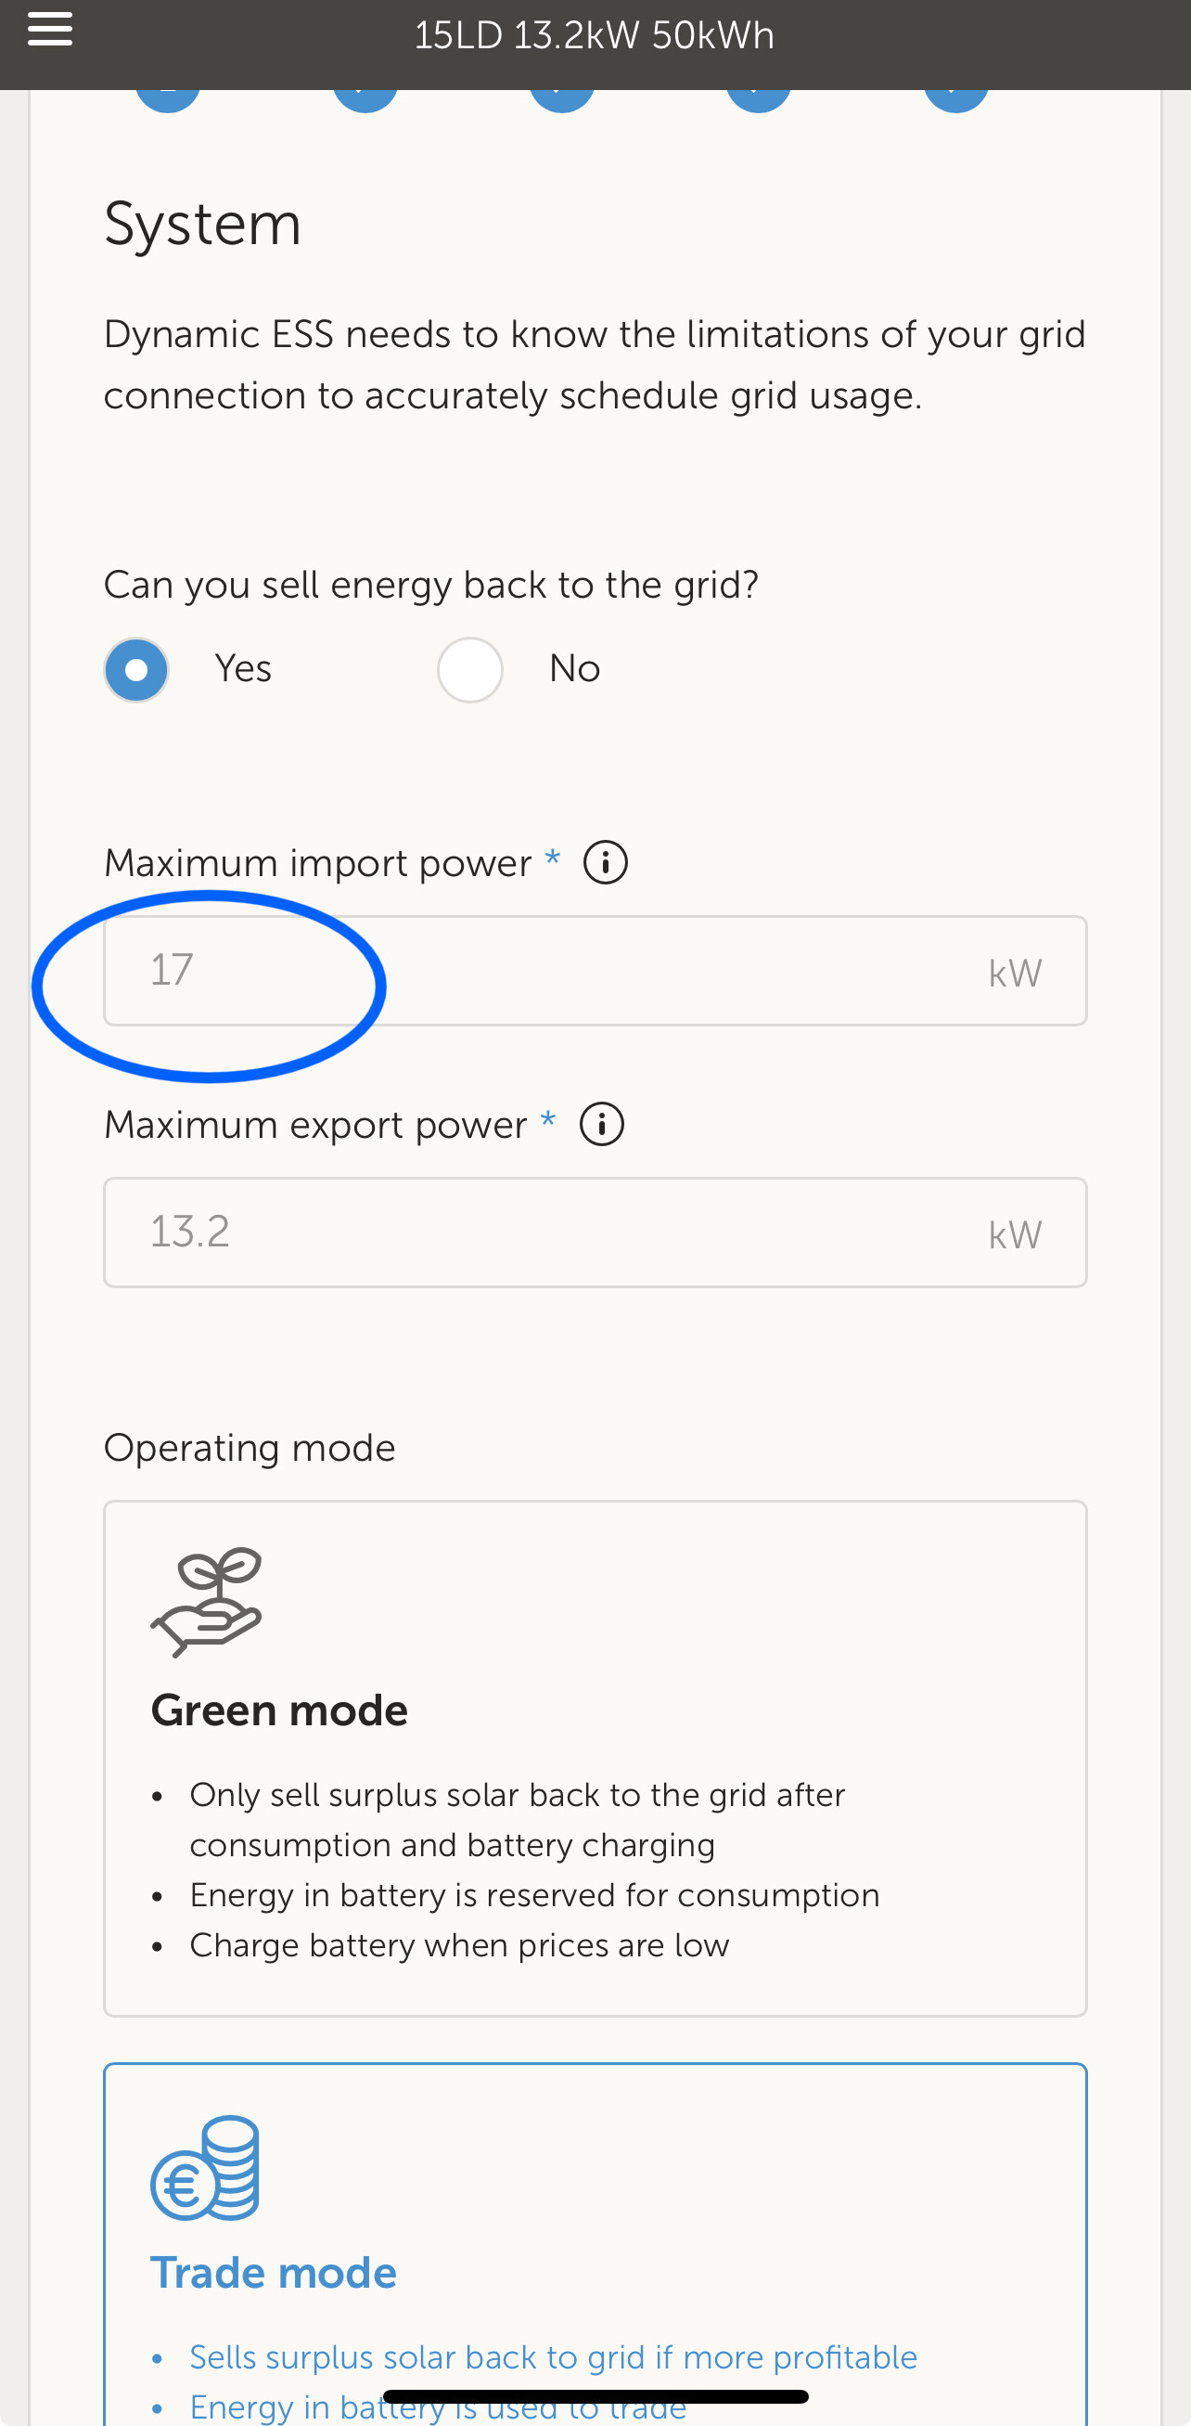Image resolution: width=1191 pixels, height=2426 pixels.
Task: Click the Trade mode euro coins icon
Action: click(x=205, y=2168)
